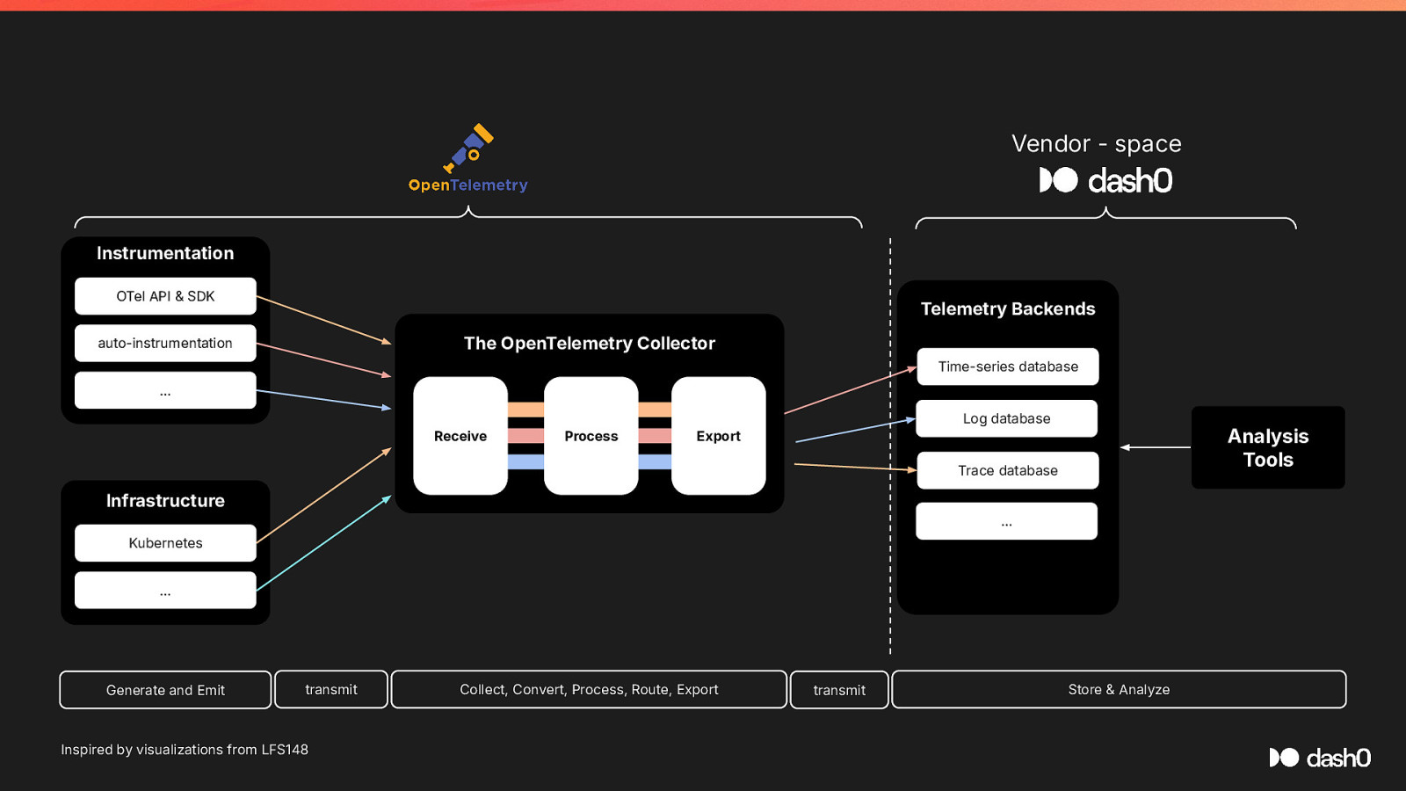Click the pink pipeline band between Process and Export
This screenshot has width=1406, height=791.
[x=655, y=436]
